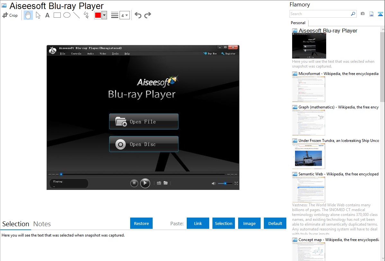Image resolution: width=385 pixels, height=261 pixels.
Task: Redo the last annotation
Action: click(148, 15)
